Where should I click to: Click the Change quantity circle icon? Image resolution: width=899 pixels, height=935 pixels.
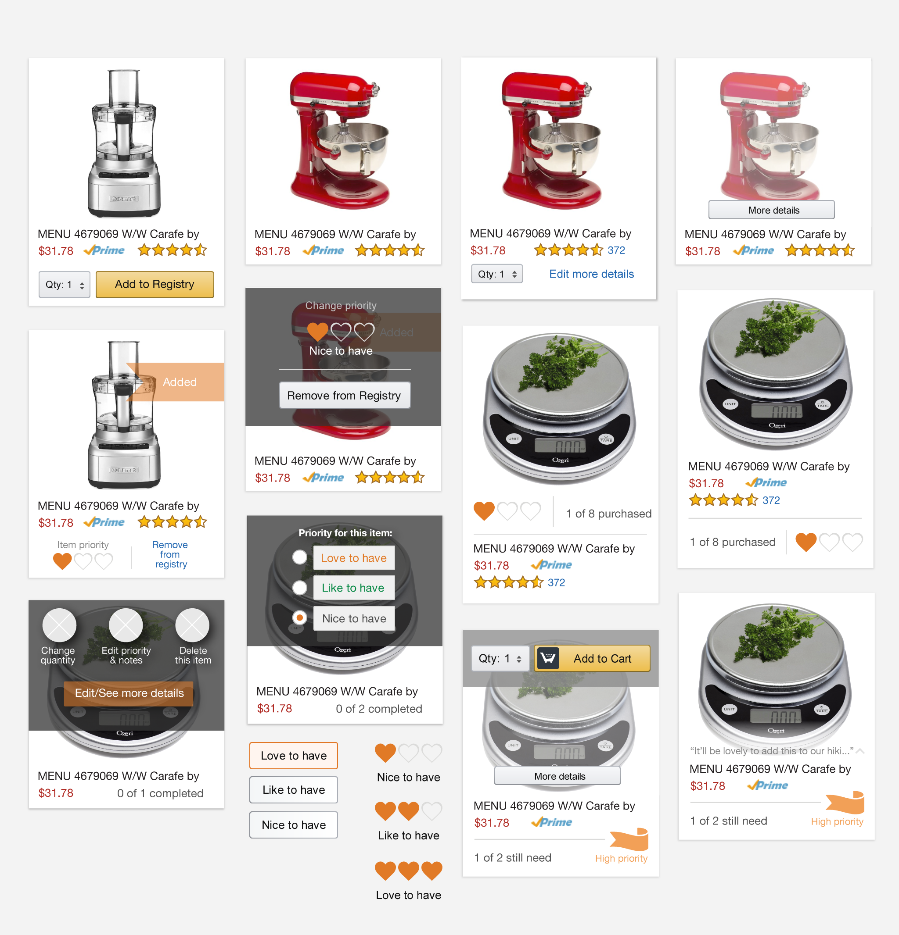click(59, 625)
